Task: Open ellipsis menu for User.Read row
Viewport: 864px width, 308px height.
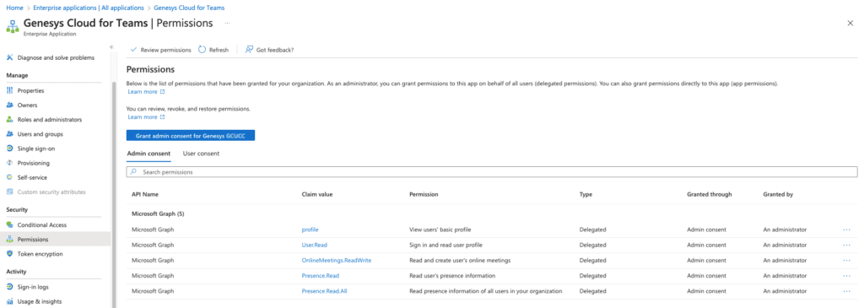Action: [x=846, y=246]
